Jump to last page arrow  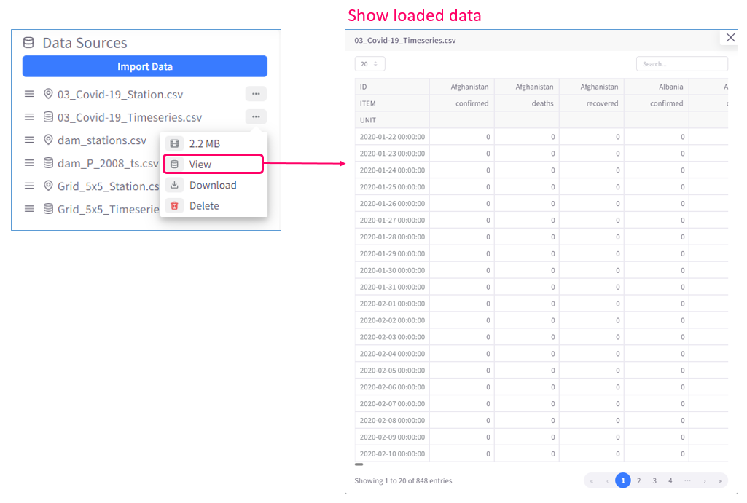pos(720,480)
